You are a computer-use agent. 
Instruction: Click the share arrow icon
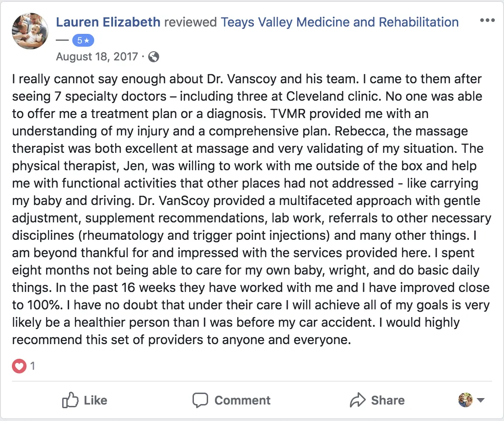coord(357,400)
